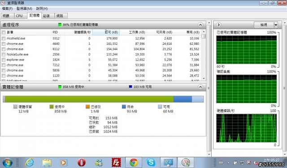The width and height of the screenshot is (287, 168).
Task: Collapse the graphs pane with the arrow button
Action: coord(219,25)
